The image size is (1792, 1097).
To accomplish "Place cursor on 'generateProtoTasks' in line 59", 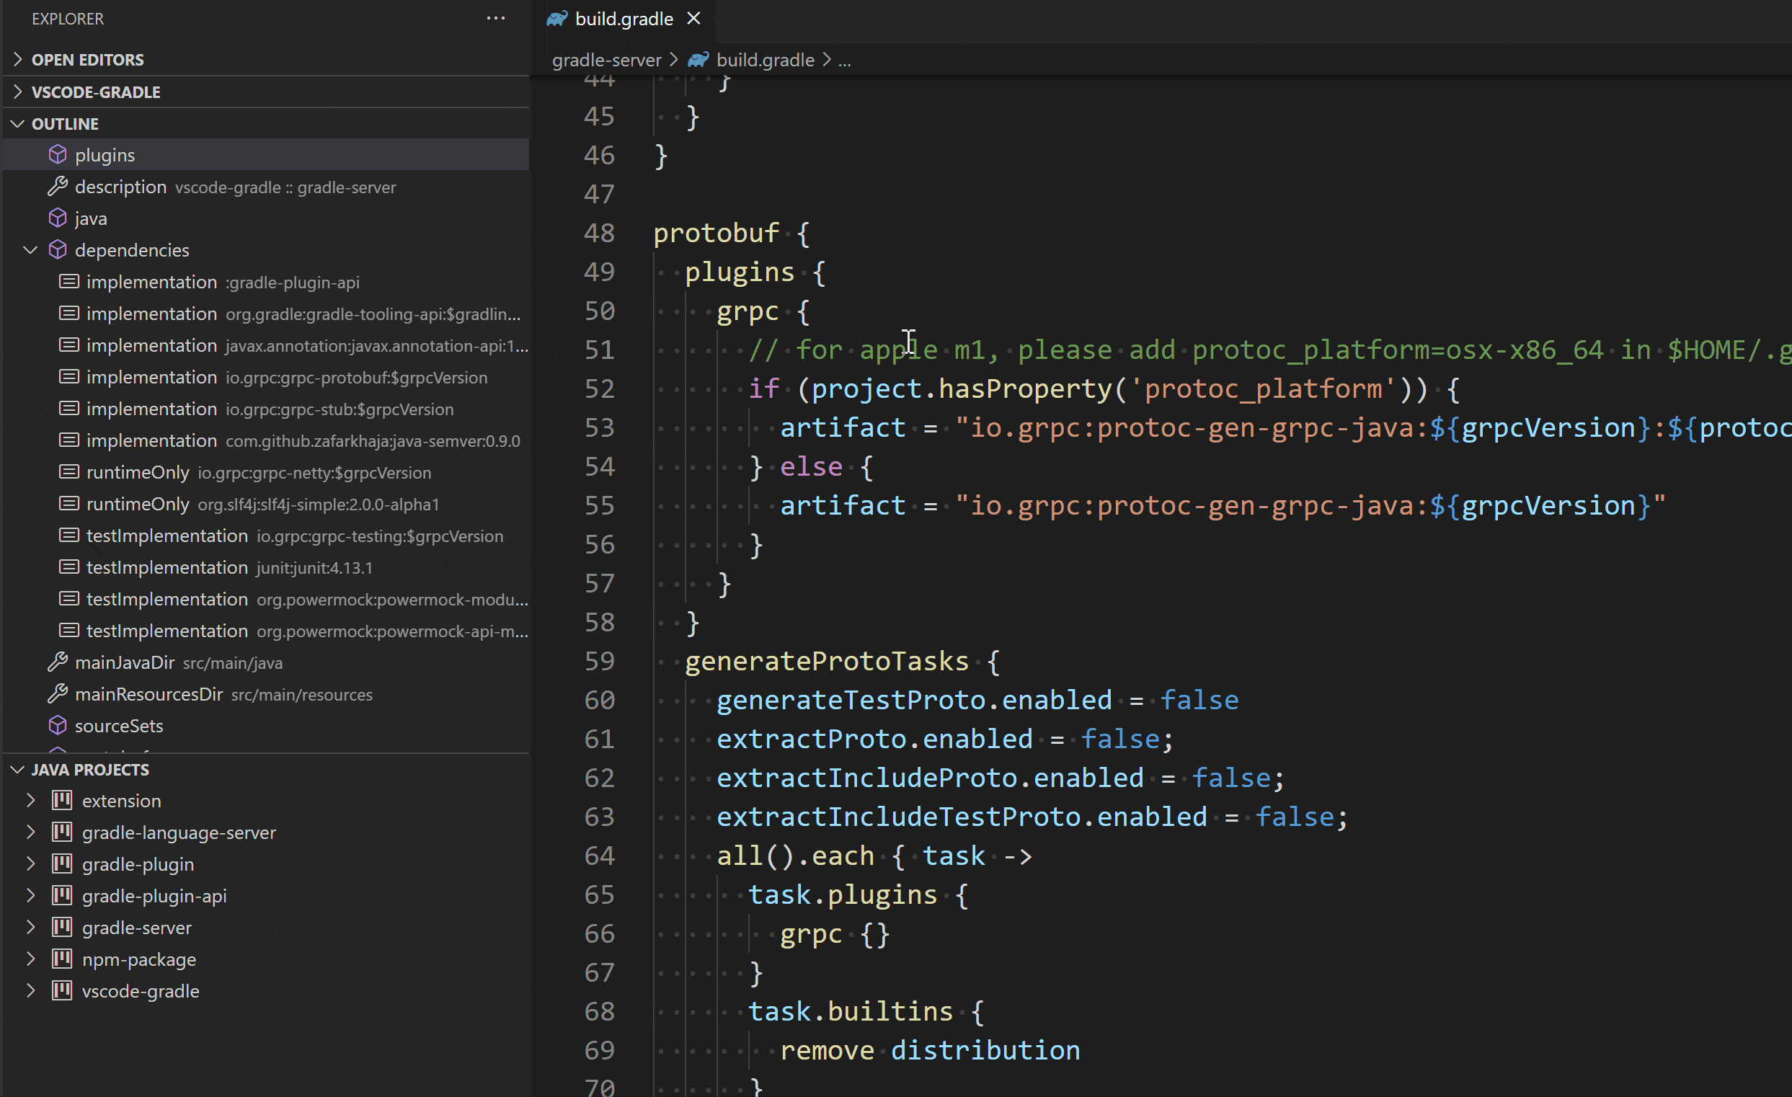I will pos(826,661).
